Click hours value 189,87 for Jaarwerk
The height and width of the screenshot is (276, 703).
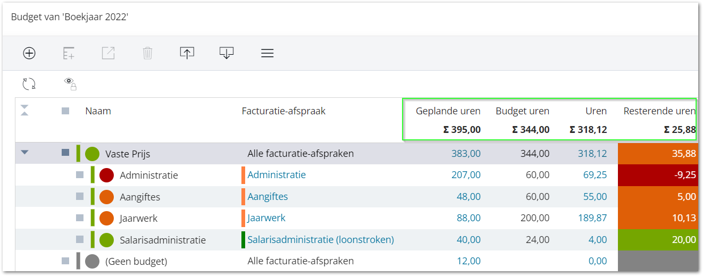[x=592, y=218]
